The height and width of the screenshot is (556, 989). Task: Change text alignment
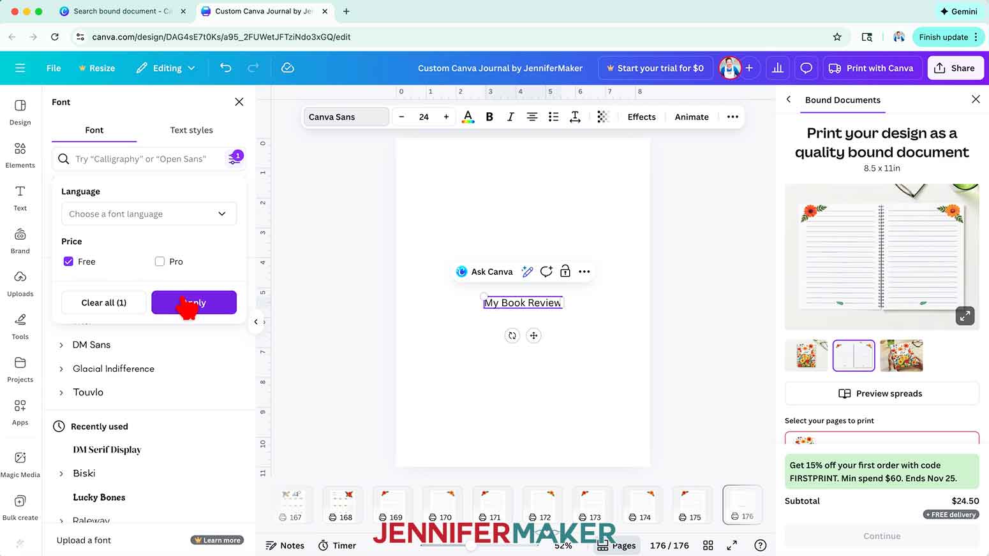[x=532, y=117]
